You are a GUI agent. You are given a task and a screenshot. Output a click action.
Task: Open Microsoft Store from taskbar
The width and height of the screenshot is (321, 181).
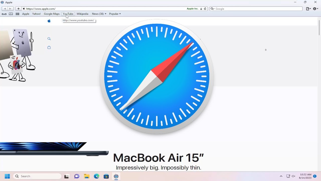106,176
